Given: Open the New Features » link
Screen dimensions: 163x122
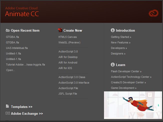Looking at the screenshot, I should click(120, 42).
